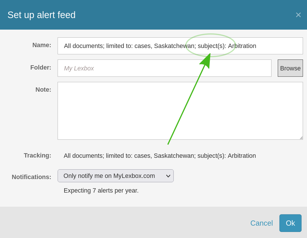Click the 'Set up alert feed' title
The height and width of the screenshot is (238, 307).
[x=42, y=15]
